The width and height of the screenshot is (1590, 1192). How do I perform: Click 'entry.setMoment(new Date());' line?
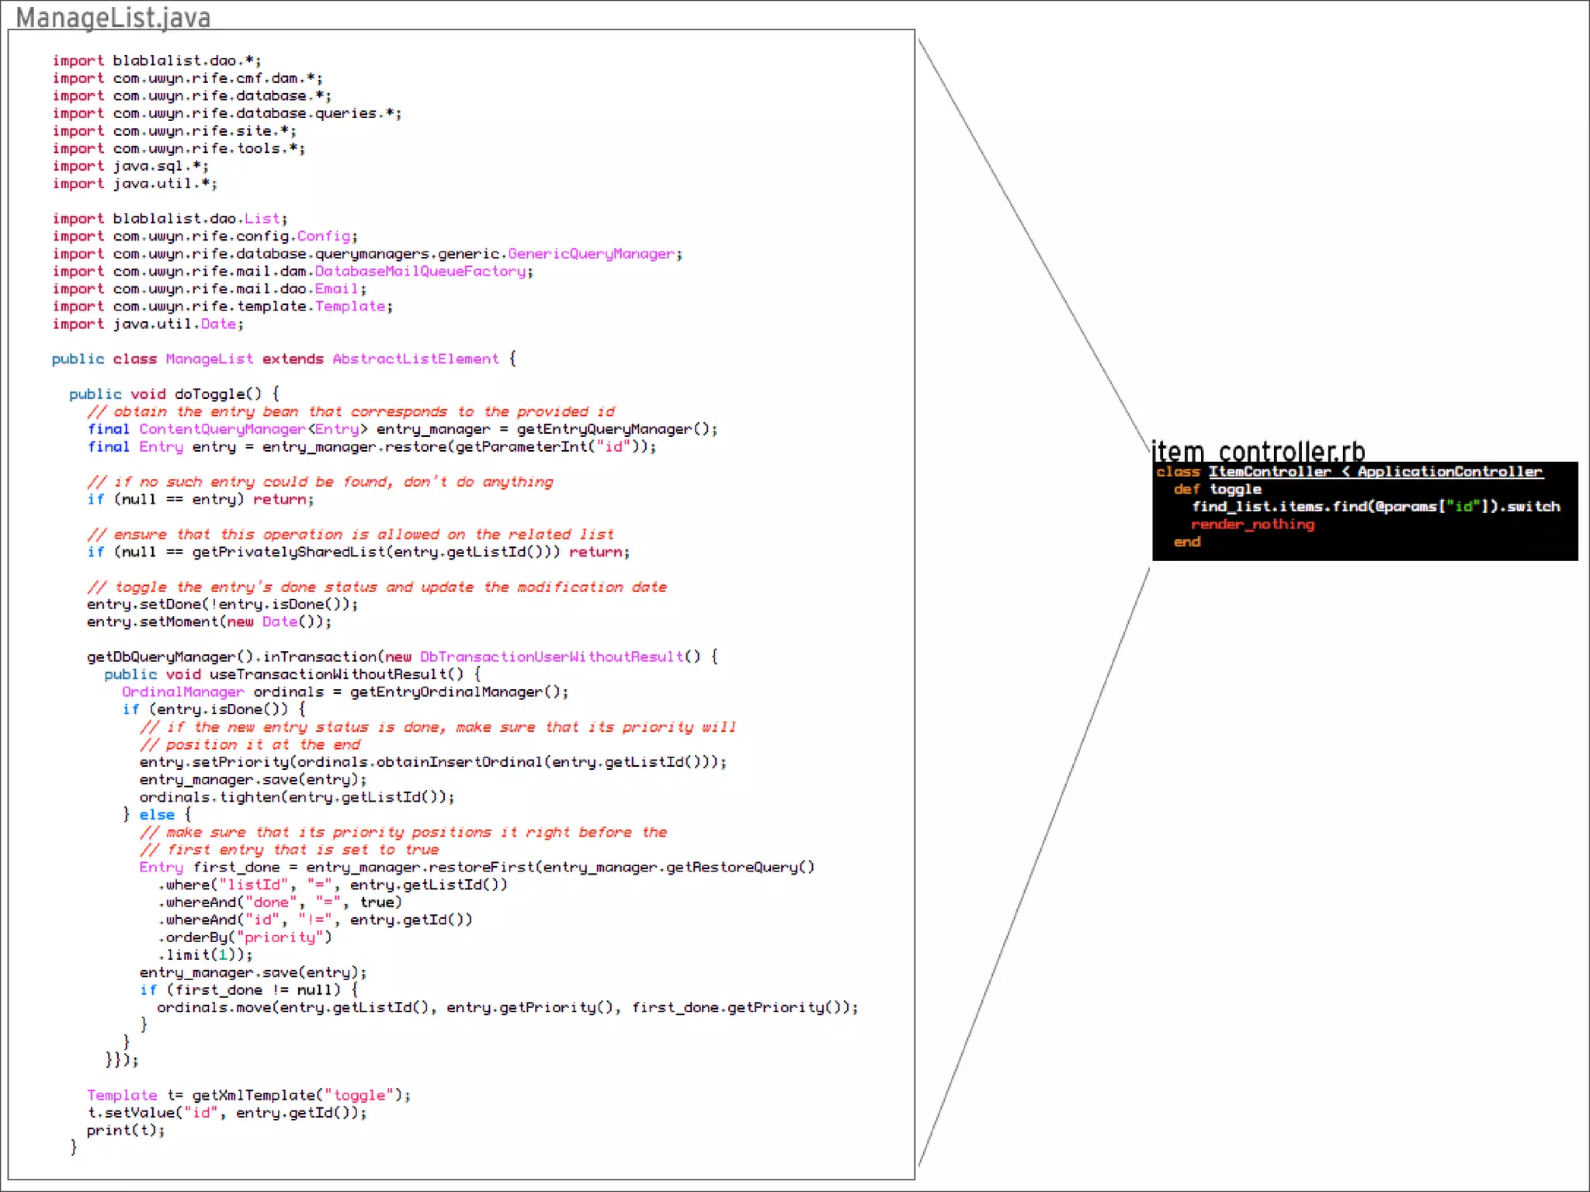[x=210, y=622]
